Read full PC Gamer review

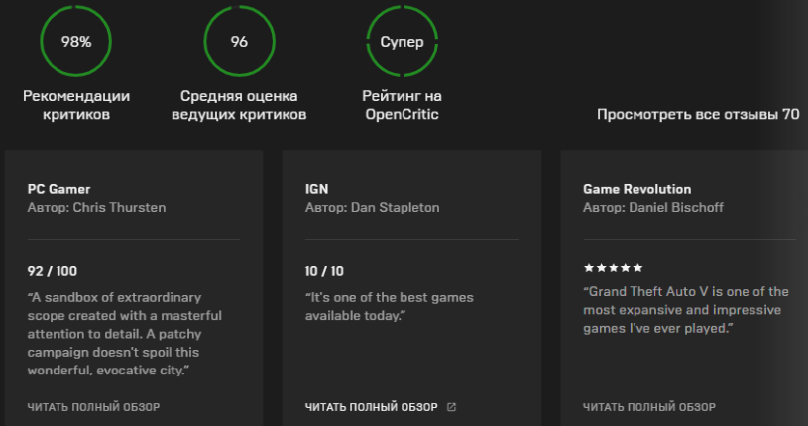point(93,407)
